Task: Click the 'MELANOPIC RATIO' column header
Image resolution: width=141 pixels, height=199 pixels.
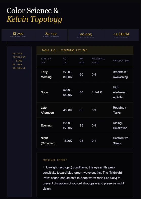Action: pos(98,61)
